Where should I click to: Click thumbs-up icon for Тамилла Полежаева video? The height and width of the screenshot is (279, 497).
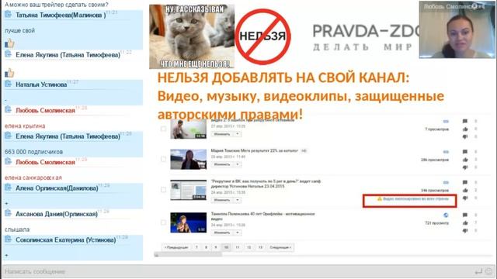tap(465, 222)
